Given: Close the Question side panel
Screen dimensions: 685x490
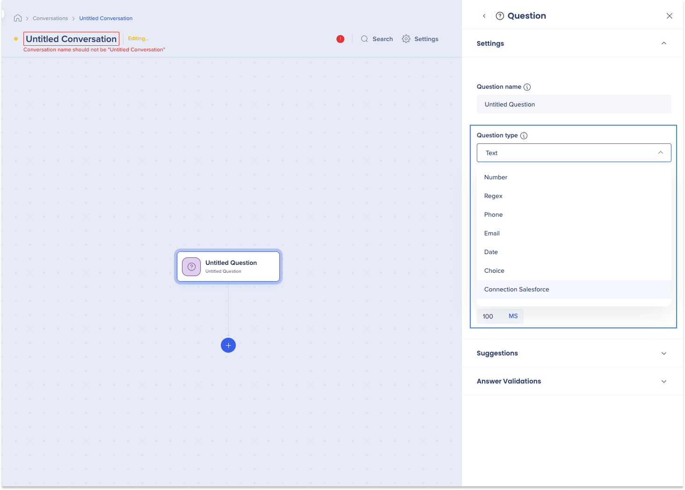Looking at the screenshot, I should (669, 16).
